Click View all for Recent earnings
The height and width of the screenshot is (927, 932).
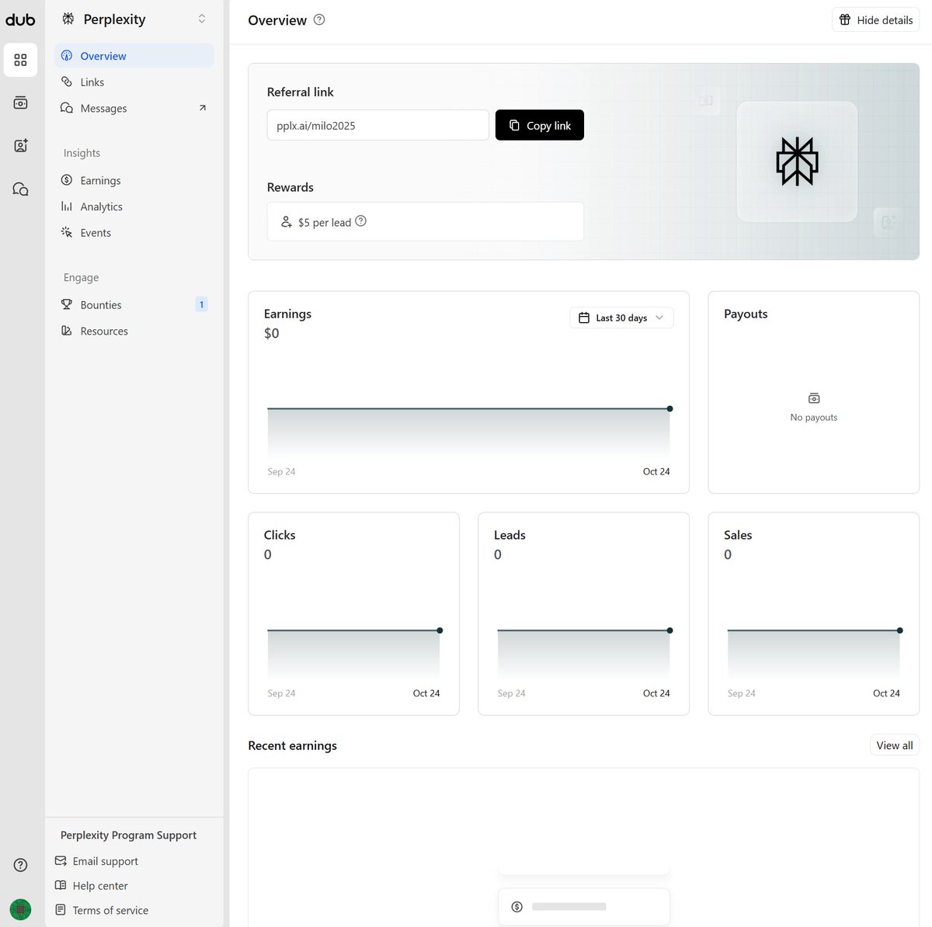895,745
